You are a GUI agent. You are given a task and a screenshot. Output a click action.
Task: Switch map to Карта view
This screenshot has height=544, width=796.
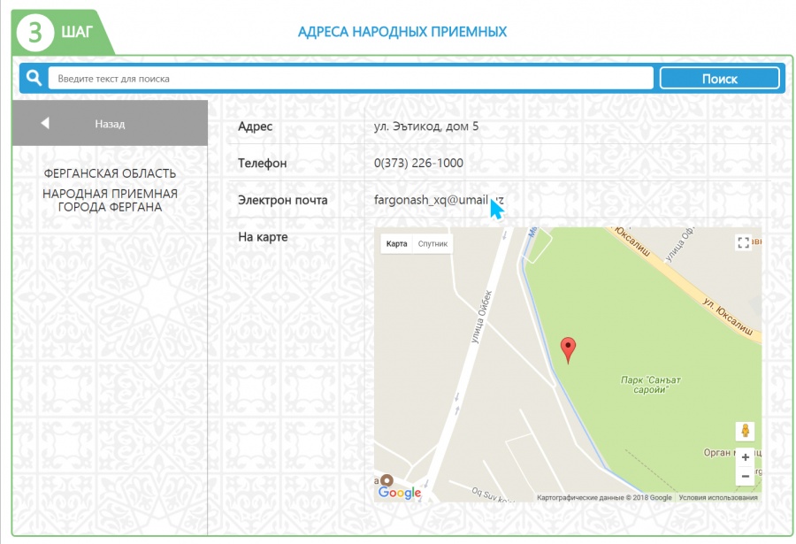pyautogui.click(x=396, y=244)
